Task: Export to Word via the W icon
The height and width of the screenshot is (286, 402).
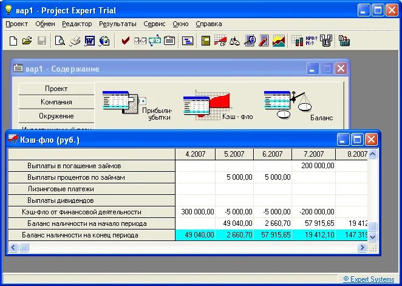Action: pos(90,41)
